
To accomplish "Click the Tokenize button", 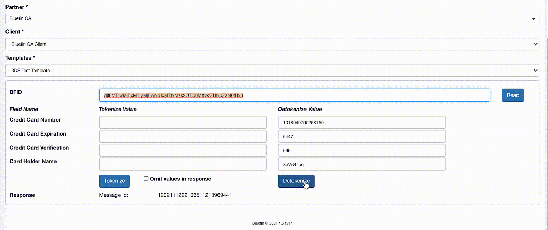I will point(114,181).
